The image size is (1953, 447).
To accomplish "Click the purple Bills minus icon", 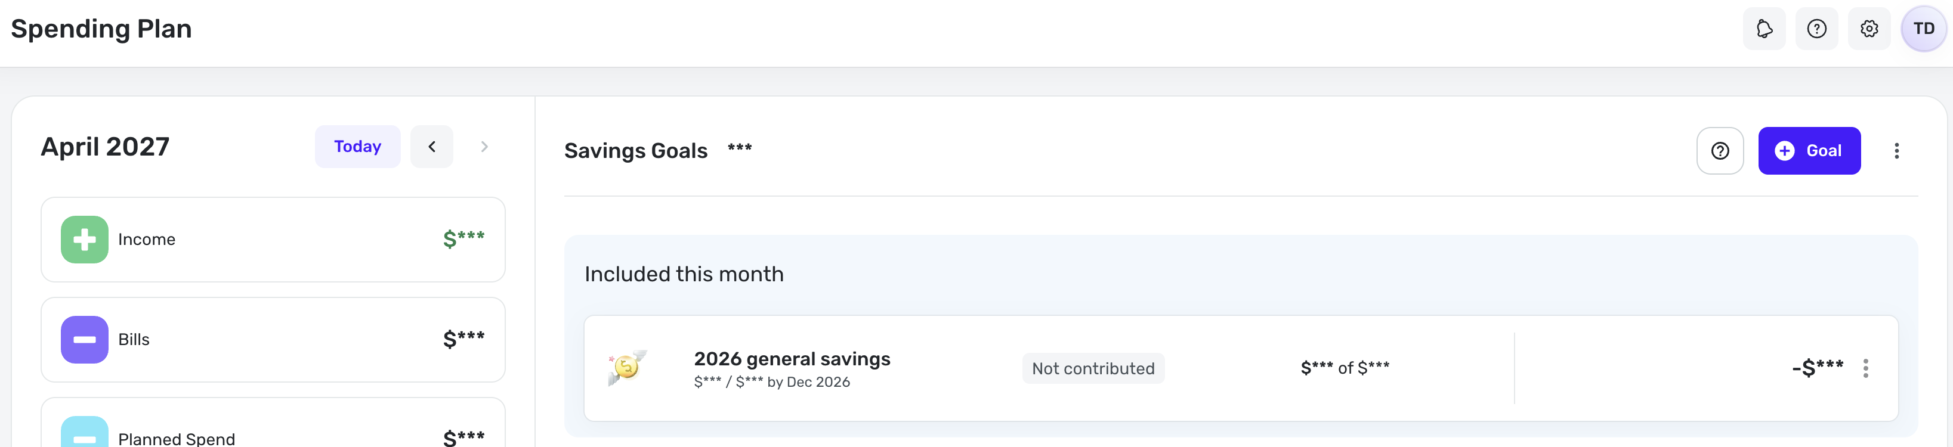I will (84, 339).
